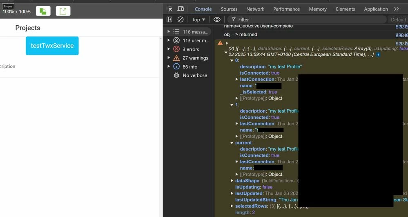408x217 pixels.
Task: Expand the 116 messages group
Action: tap(169, 31)
